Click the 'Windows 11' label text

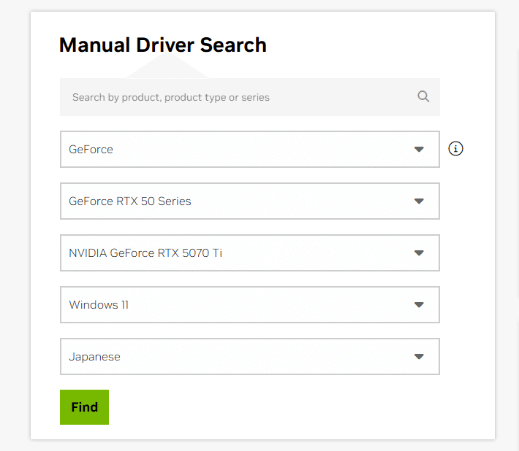[x=99, y=305]
